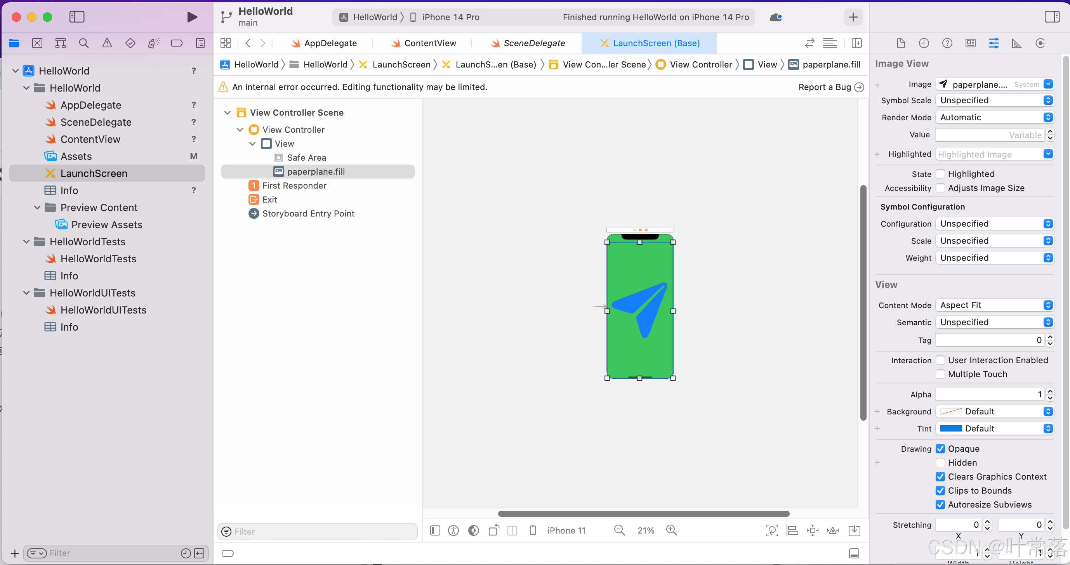Zoom out the storyboard canvas
This screenshot has height=565, width=1070.
[619, 530]
